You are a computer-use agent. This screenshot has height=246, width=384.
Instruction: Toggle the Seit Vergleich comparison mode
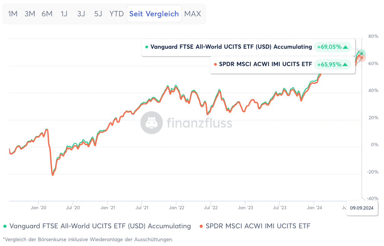coord(154,14)
